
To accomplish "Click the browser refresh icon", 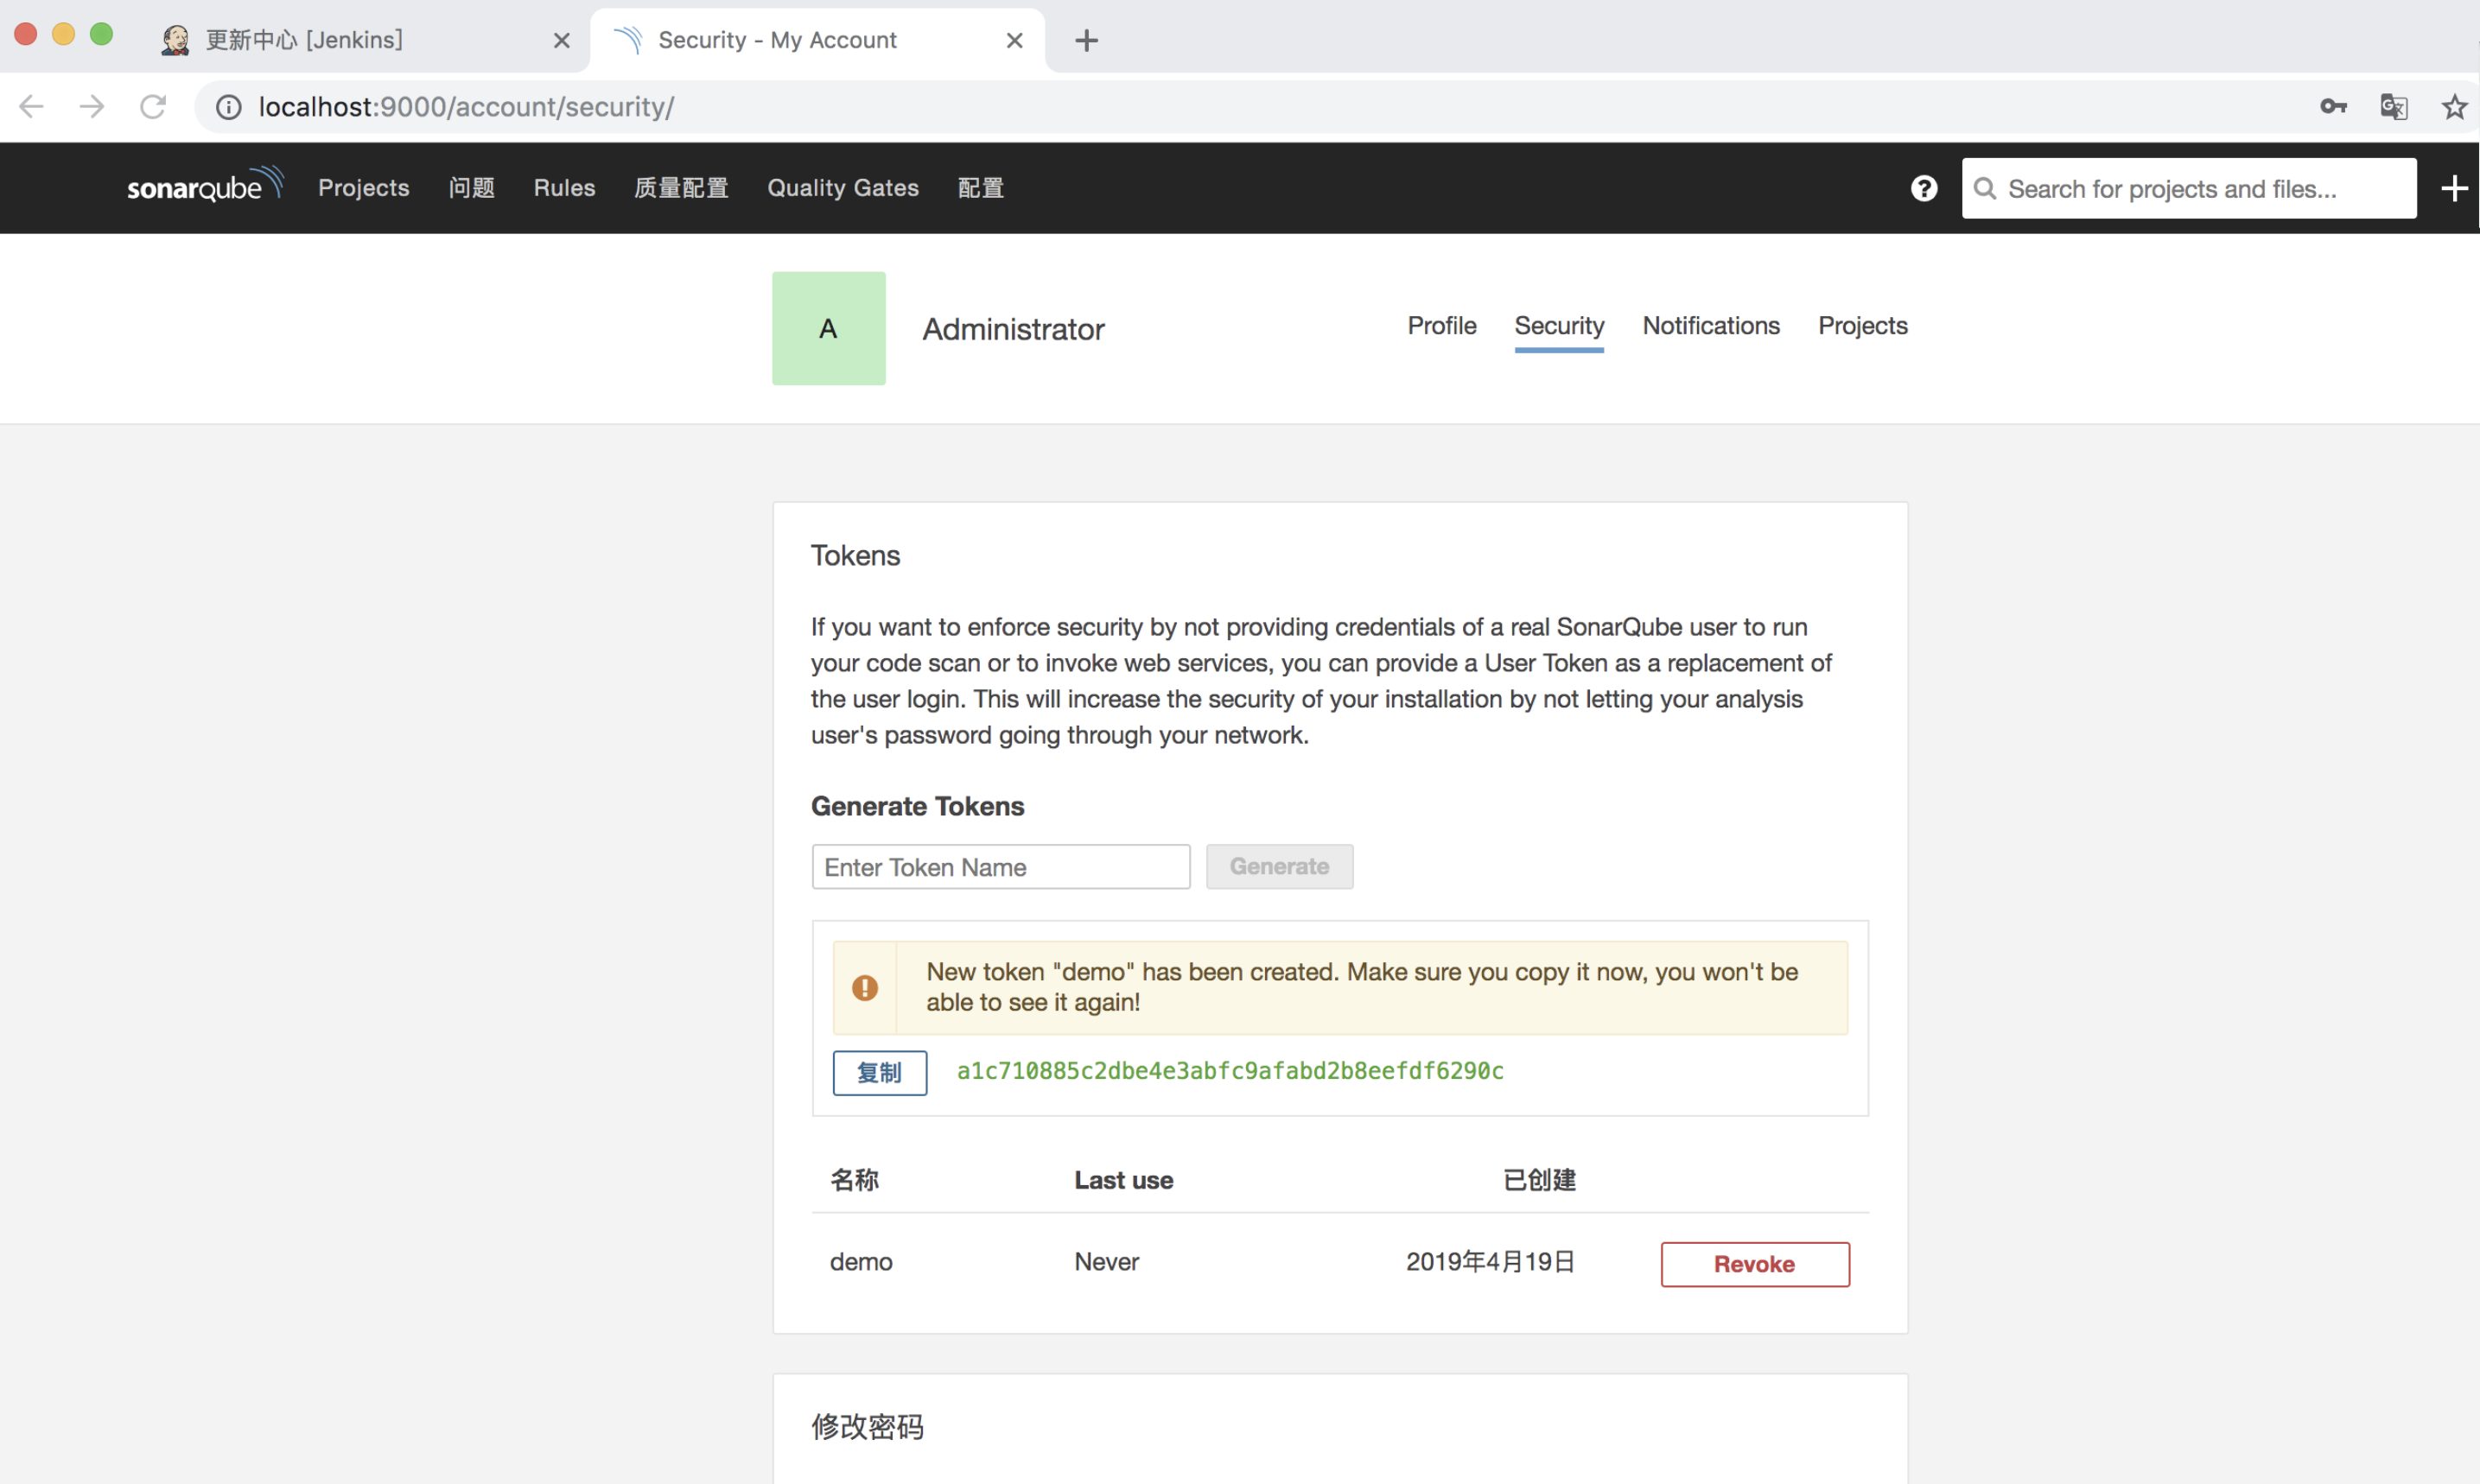I will [x=154, y=106].
